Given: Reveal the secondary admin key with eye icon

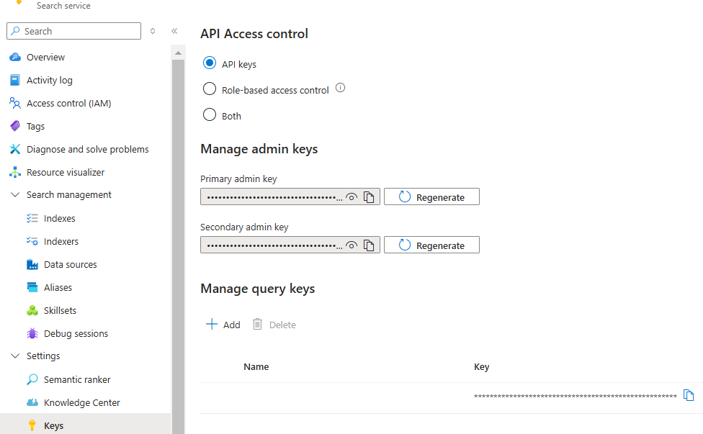Looking at the screenshot, I should (x=352, y=245).
